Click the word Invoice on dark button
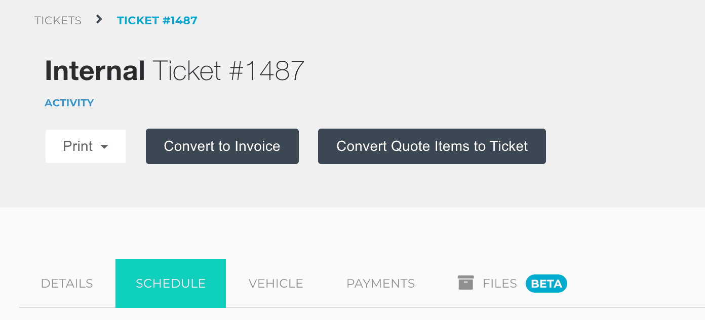This screenshot has width=705, height=320. pos(257,146)
